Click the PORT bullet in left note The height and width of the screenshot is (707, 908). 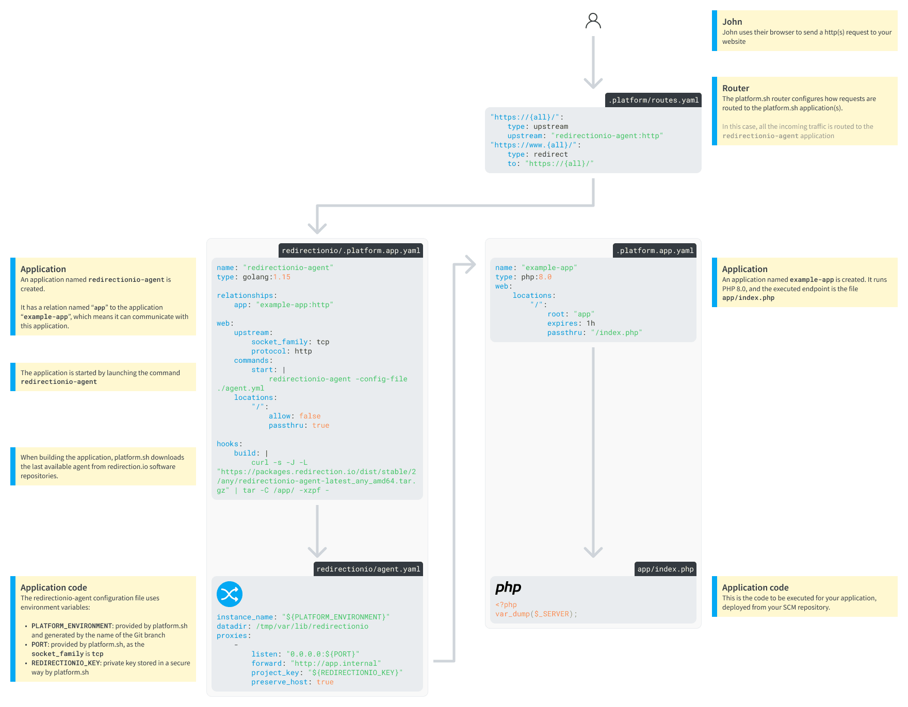[x=88, y=649]
